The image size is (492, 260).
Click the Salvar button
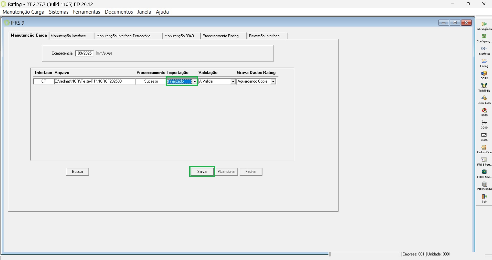click(x=202, y=171)
